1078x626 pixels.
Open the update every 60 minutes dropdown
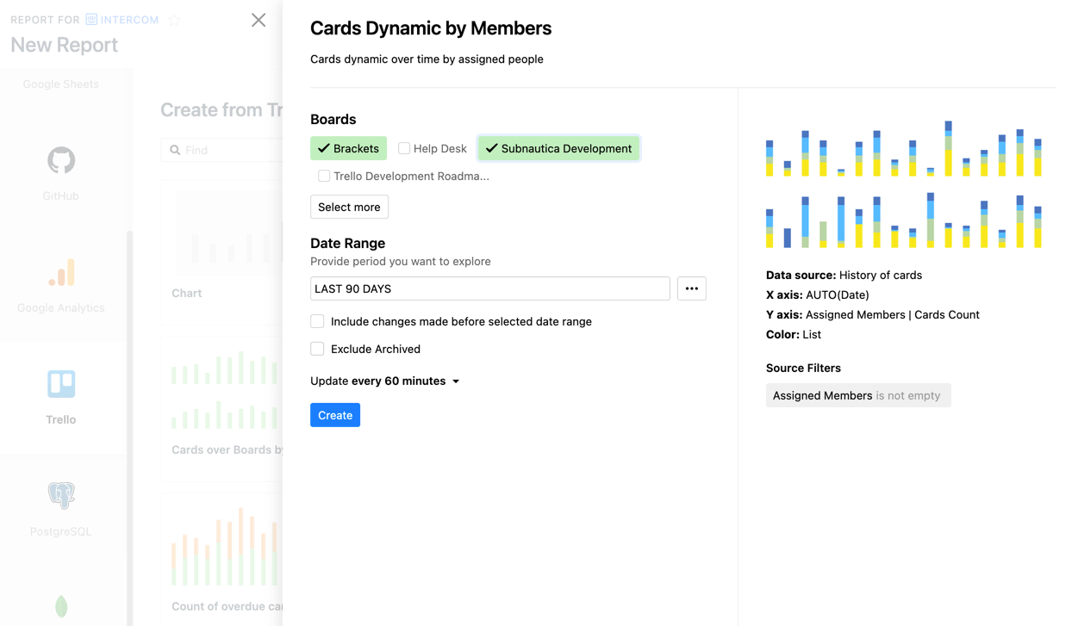coord(385,381)
